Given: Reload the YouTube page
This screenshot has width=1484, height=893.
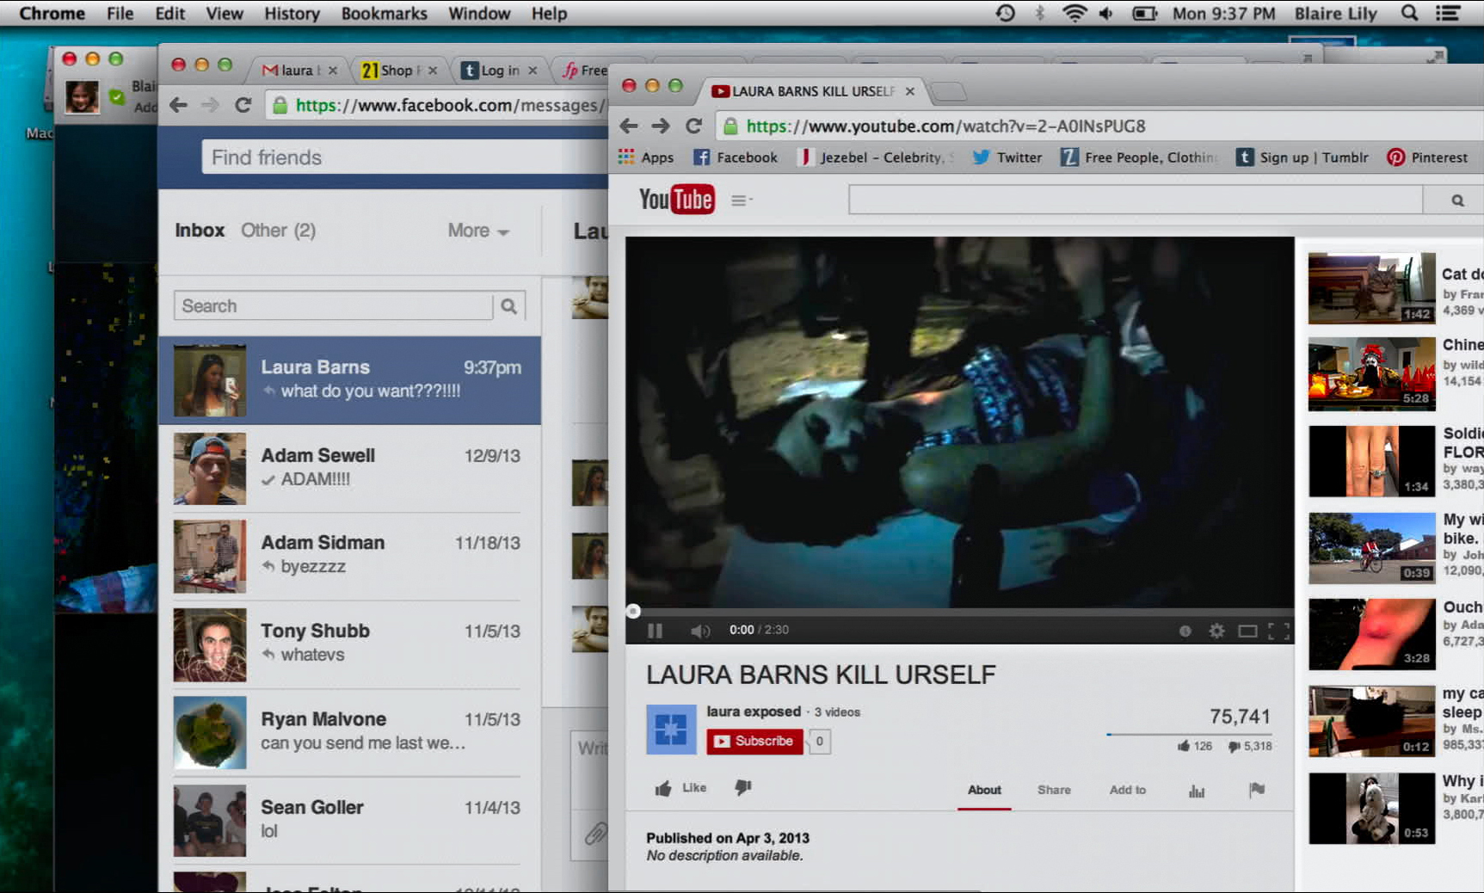Looking at the screenshot, I should [693, 126].
